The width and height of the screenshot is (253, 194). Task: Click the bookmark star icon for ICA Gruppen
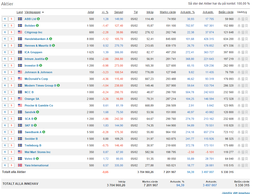(246, 52)
